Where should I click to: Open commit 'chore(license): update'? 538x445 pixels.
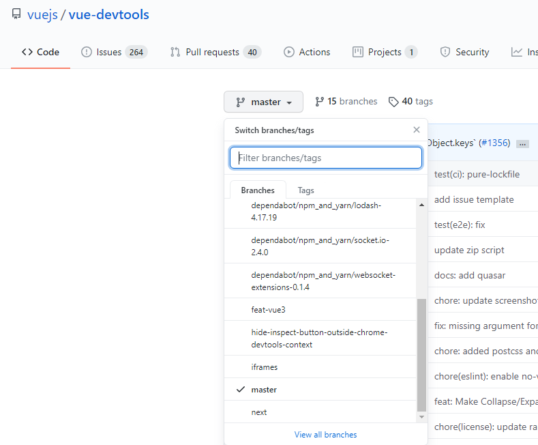pyautogui.click(x=486, y=427)
